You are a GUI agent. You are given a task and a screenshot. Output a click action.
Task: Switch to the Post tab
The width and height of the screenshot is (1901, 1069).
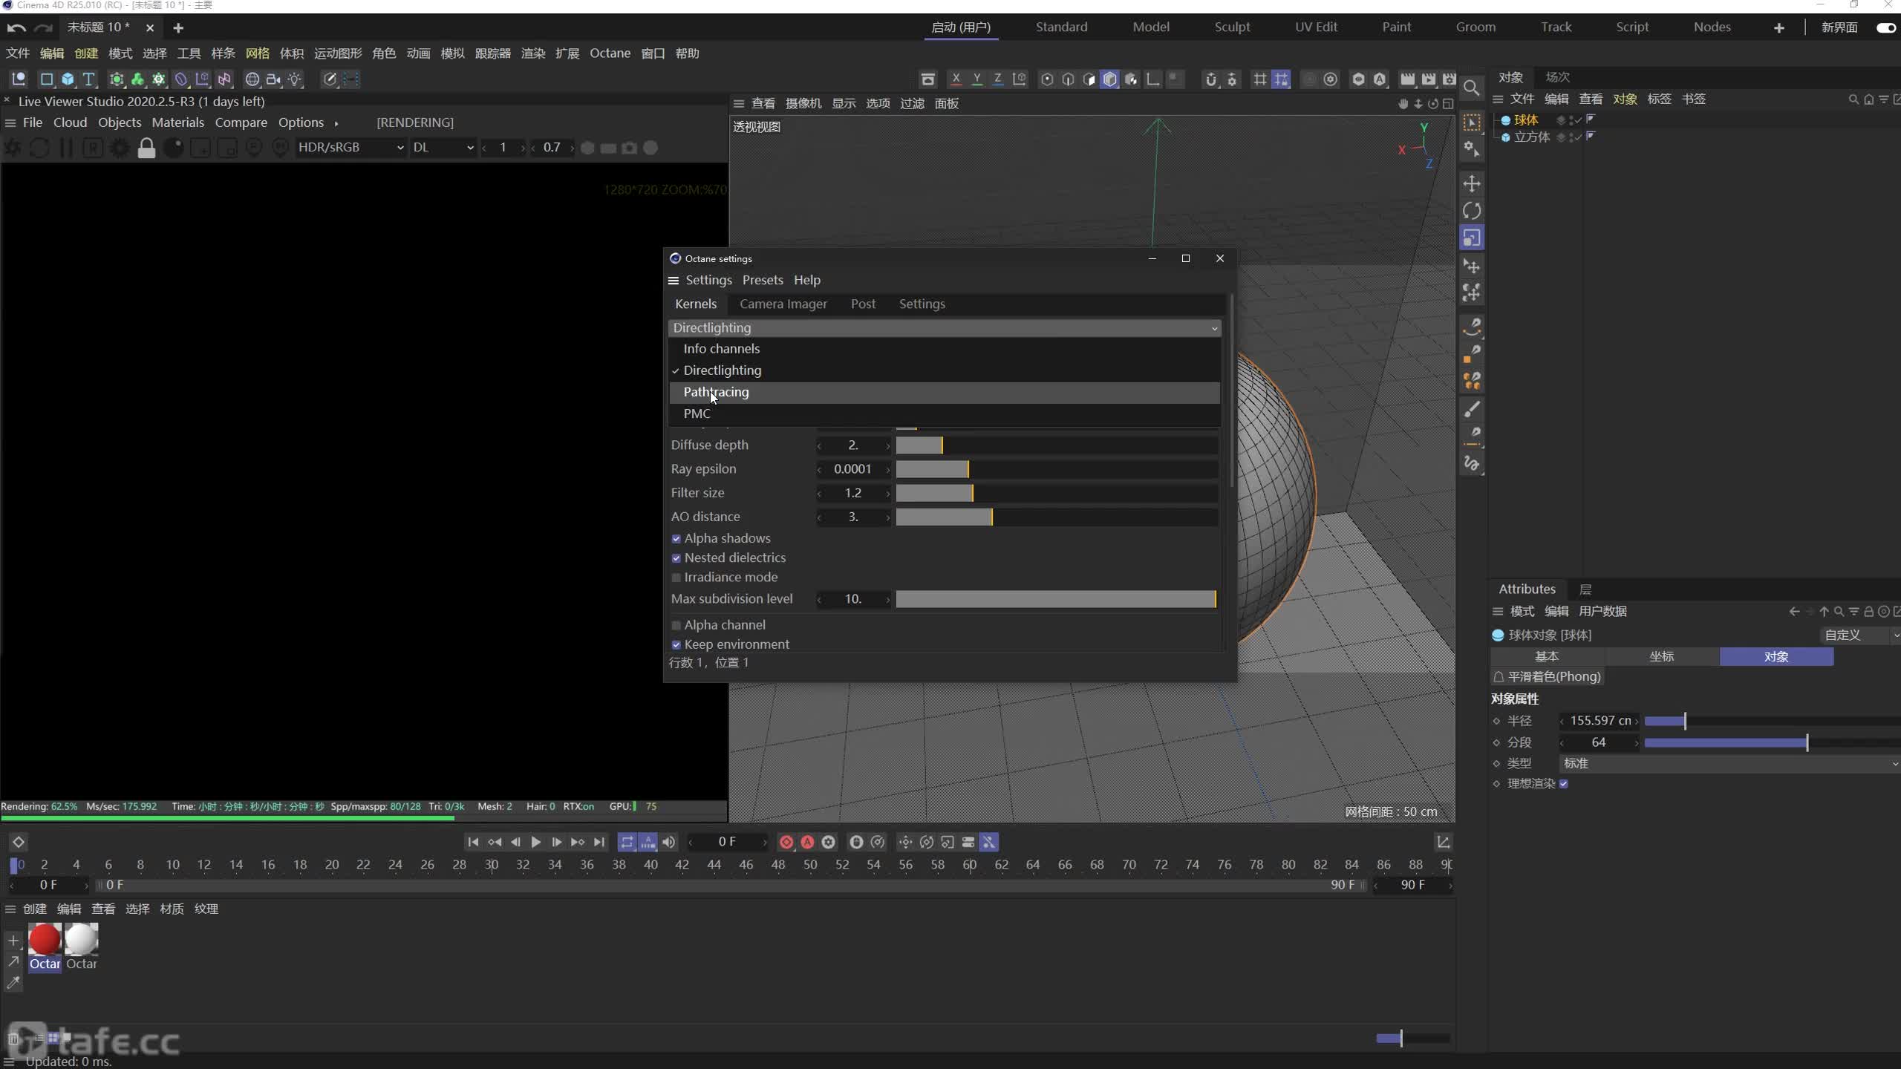863,304
